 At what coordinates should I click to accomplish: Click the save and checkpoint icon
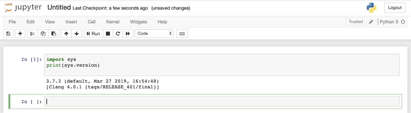coord(8,34)
